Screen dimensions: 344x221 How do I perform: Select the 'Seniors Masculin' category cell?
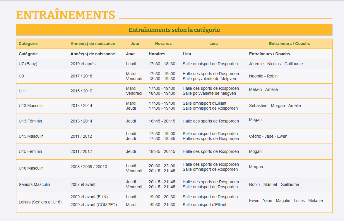point(34,184)
